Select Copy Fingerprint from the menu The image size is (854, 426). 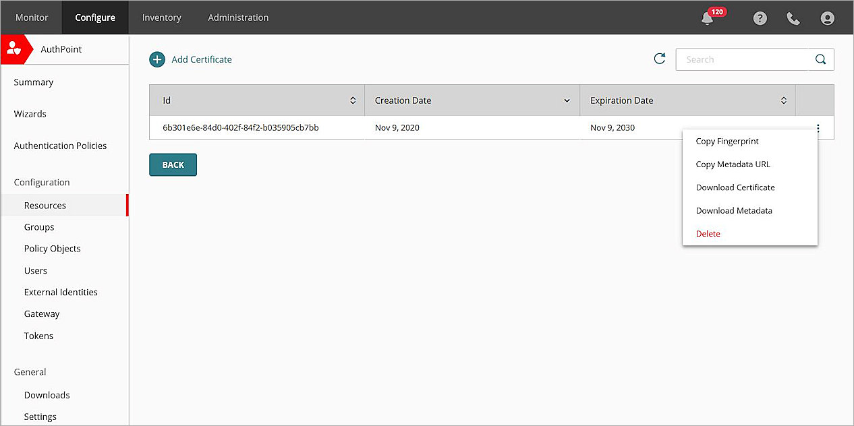727,141
